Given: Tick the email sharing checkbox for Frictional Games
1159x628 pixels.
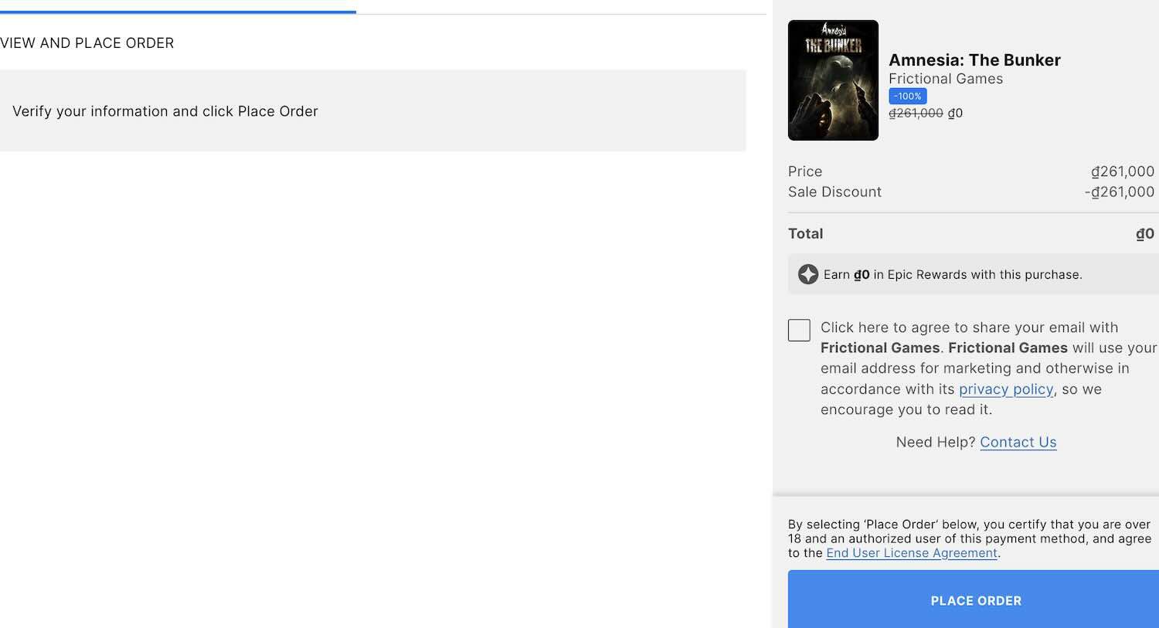Looking at the screenshot, I should pyautogui.click(x=799, y=330).
